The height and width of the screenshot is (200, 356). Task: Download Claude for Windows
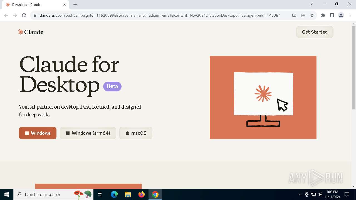[x=38, y=133]
